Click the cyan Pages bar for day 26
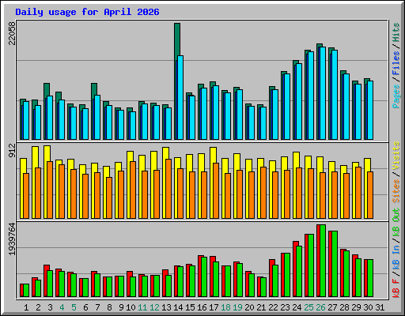Viewport: 405px width, 316px height. pos(322,93)
